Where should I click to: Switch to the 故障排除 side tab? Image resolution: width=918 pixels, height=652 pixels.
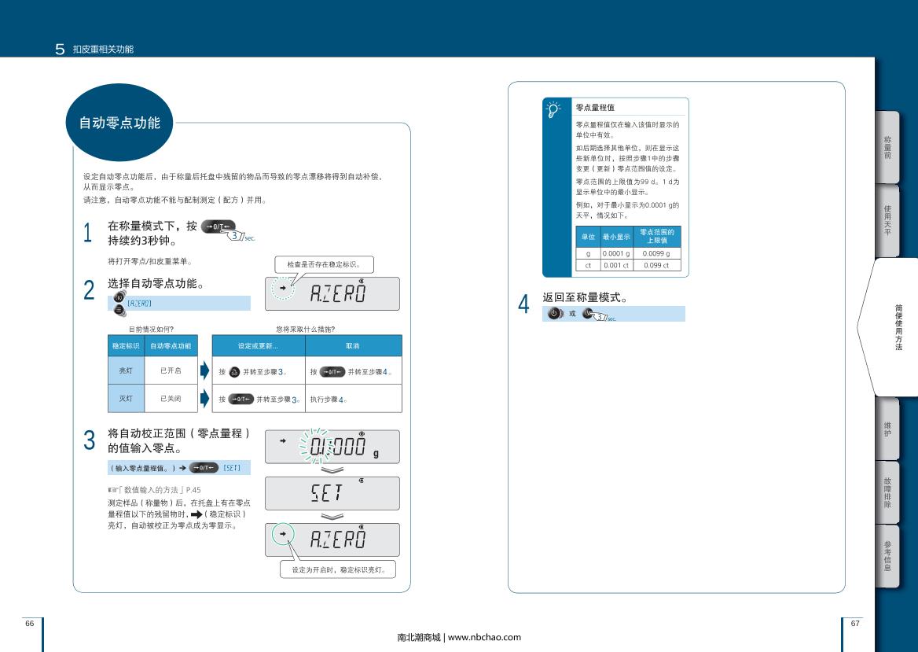887,491
